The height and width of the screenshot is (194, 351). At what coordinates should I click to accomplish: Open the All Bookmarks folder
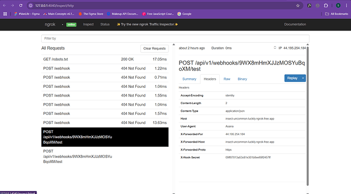tap(336, 14)
